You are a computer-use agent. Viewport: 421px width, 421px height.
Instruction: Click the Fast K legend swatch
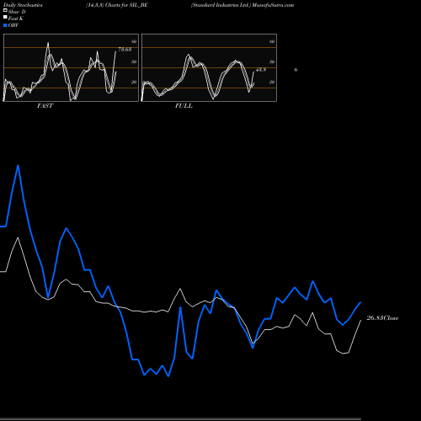pos(5,18)
